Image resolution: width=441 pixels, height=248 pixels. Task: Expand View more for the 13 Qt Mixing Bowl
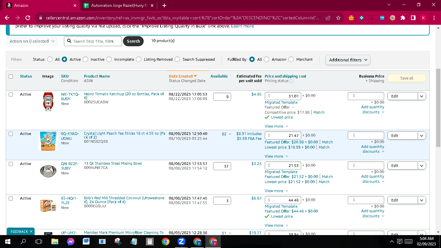click(276, 191)
